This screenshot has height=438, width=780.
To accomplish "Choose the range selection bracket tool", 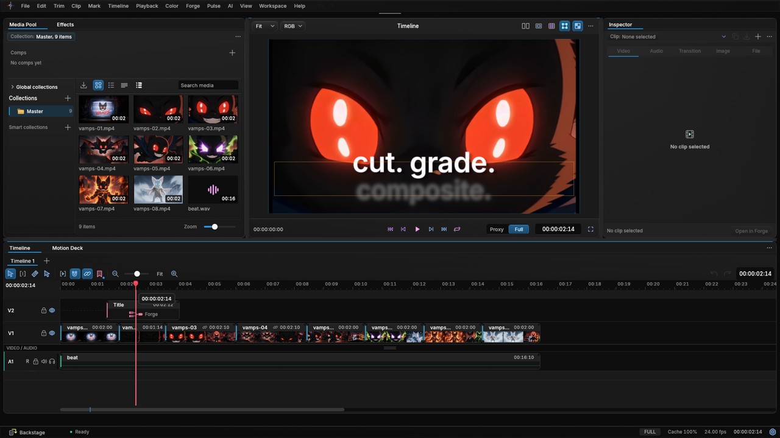I will click(x=23, y=274).
